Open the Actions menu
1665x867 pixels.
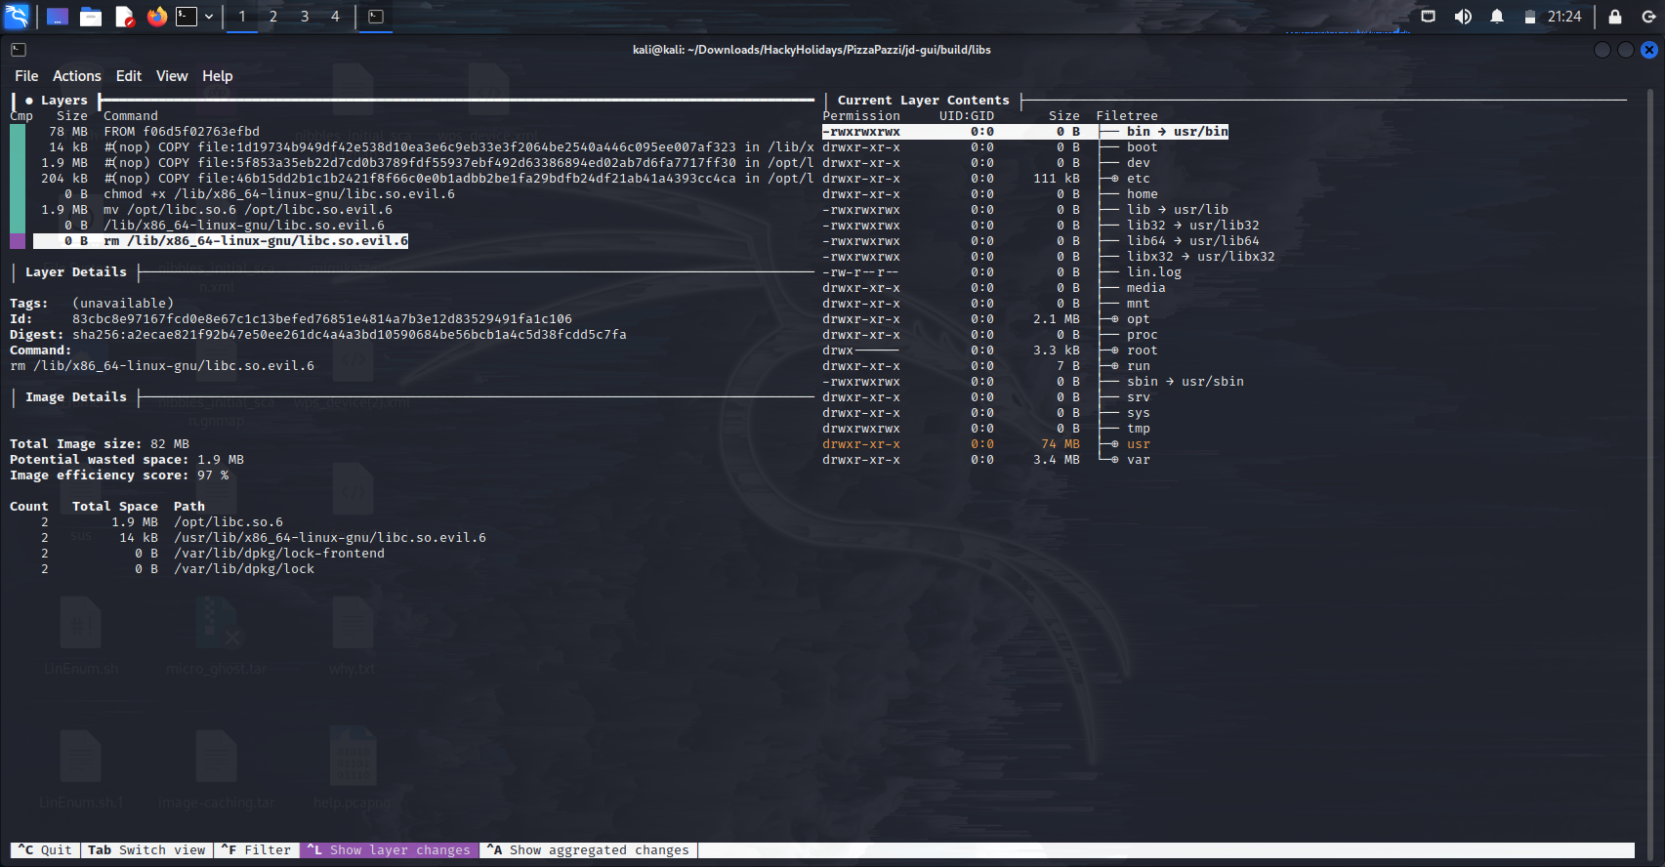(x=77, y=76)
